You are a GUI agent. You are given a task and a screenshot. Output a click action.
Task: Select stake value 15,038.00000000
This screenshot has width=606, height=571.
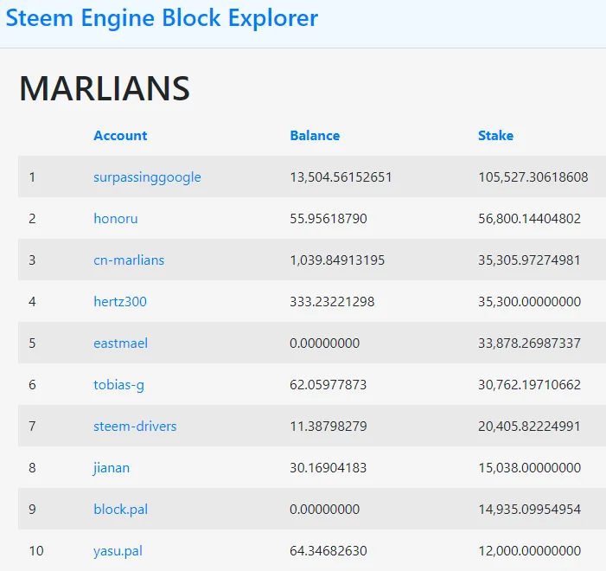click(529, 468)
